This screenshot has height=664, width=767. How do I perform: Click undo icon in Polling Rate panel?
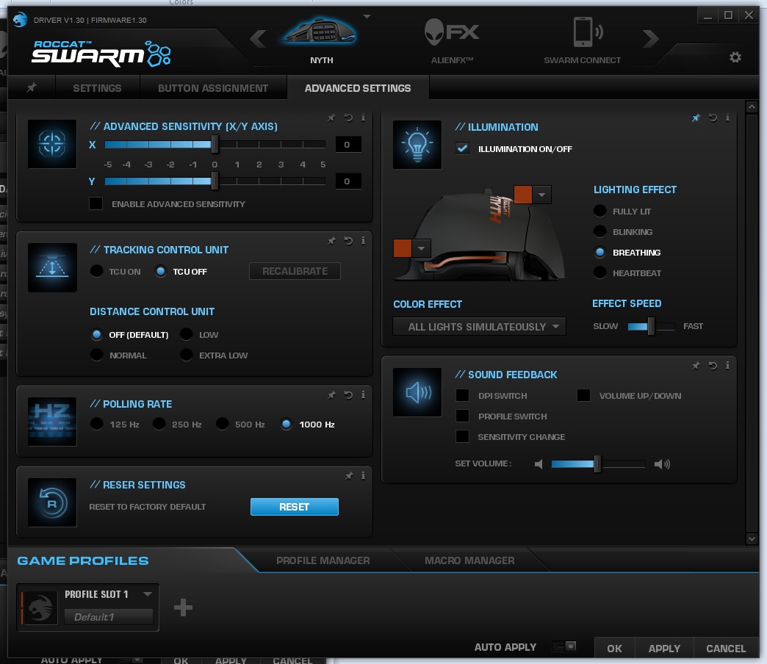point(348,394)
